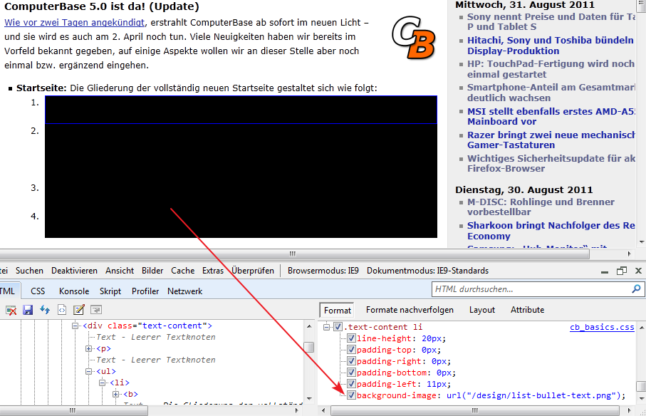The image size is (646, 416).
Task: Open the Suchen menu
Action: tap(29, 271)
